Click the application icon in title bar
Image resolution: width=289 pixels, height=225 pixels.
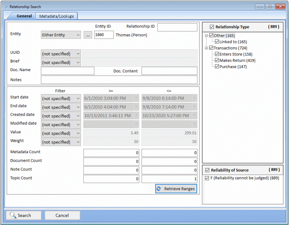pyautogui.click(x=5, y=7)
